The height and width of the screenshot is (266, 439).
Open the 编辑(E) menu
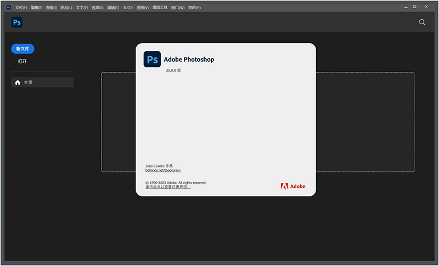[36, 8]
